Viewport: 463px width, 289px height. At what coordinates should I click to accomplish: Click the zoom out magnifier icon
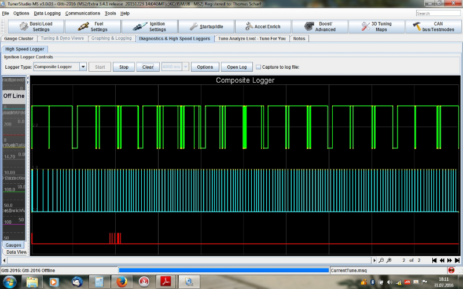[x=381, y=260]
